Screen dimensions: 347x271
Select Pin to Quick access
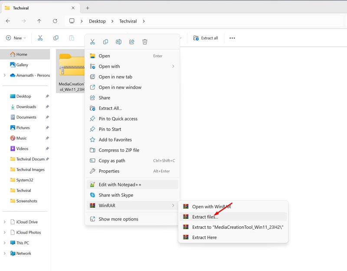point(132,119)
